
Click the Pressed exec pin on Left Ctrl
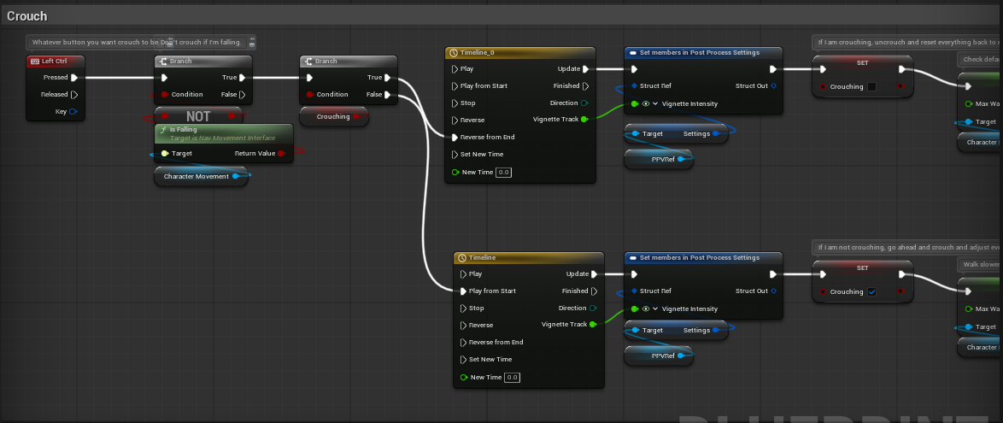74,78
